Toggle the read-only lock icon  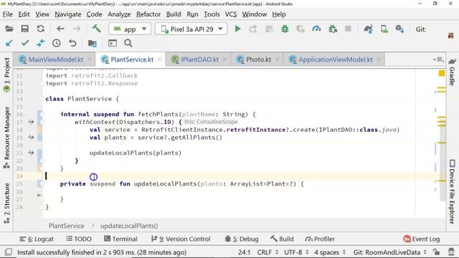click(437, 252)
